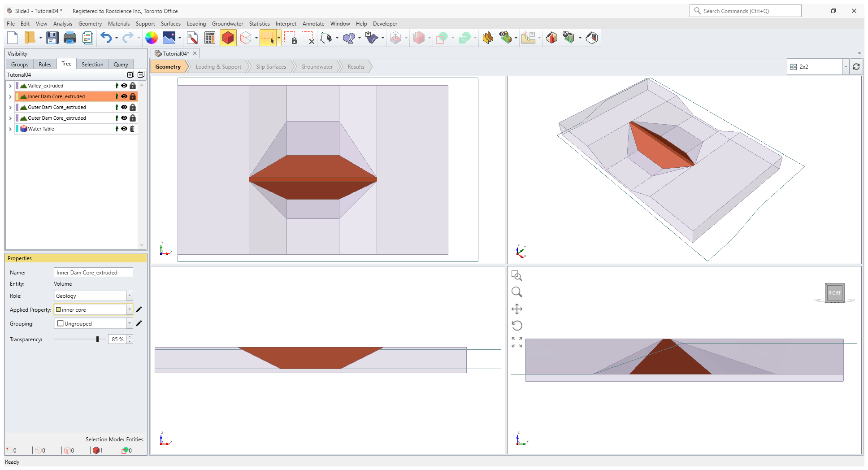
Task: Print using the printer icon
Action: coord(69,38)
